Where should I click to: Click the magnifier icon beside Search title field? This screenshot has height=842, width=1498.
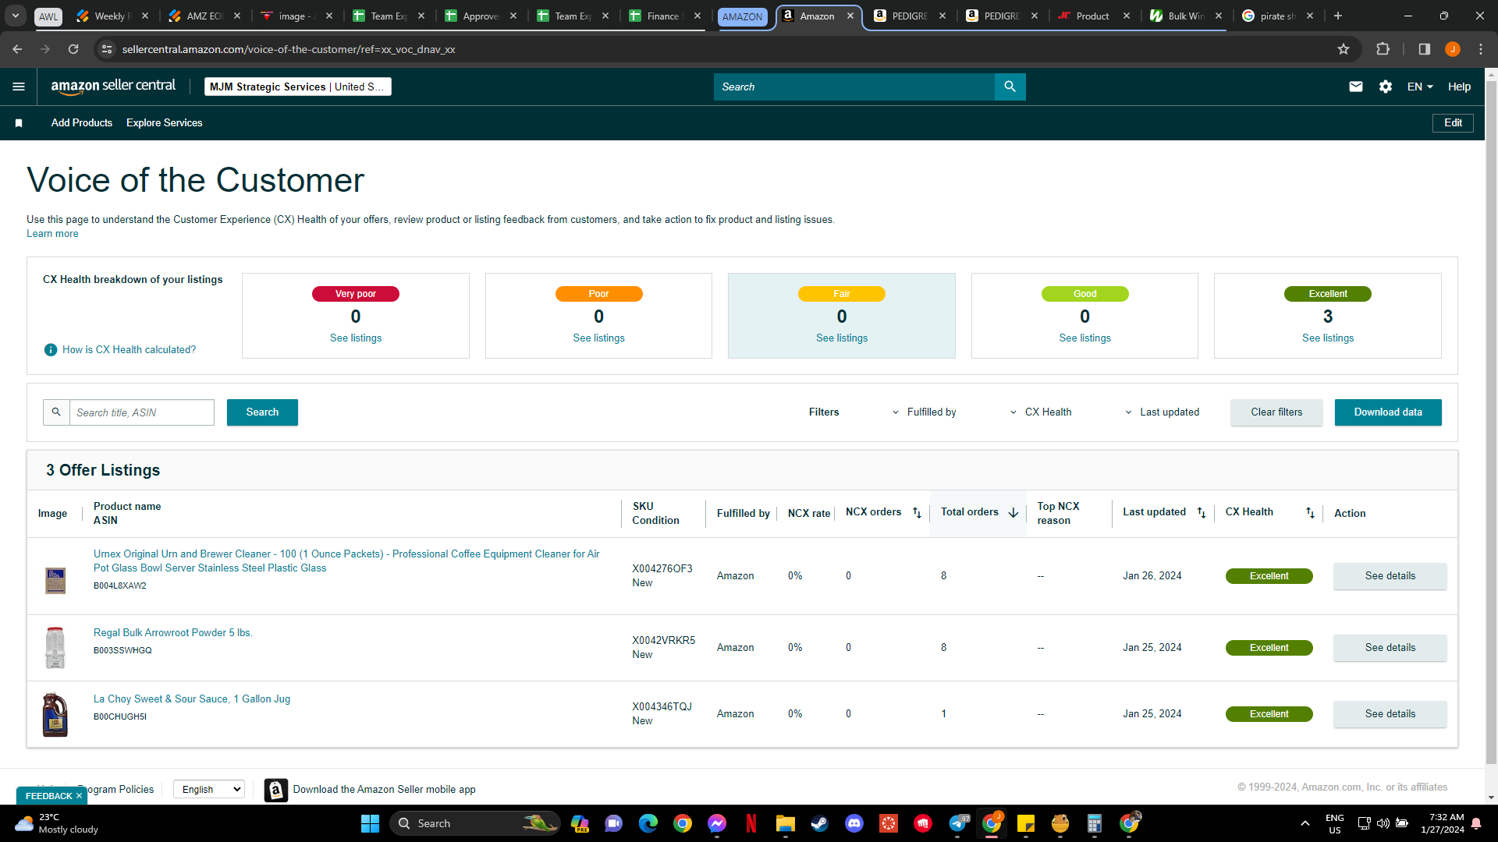(x=56, y=412)
